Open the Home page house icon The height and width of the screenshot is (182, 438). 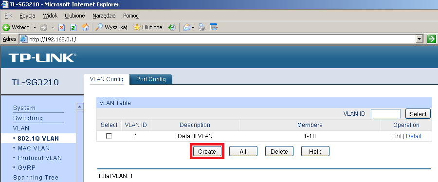pyautogui.click(x=85, y=27)
